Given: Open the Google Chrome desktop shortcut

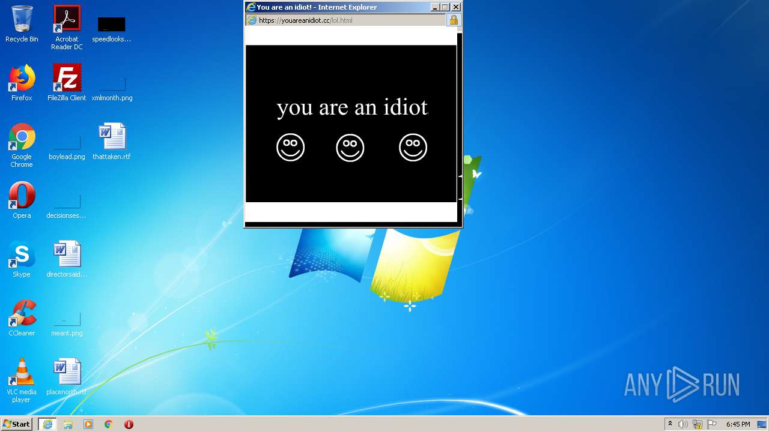Looking at the screenshot, I should coord(22,145).
